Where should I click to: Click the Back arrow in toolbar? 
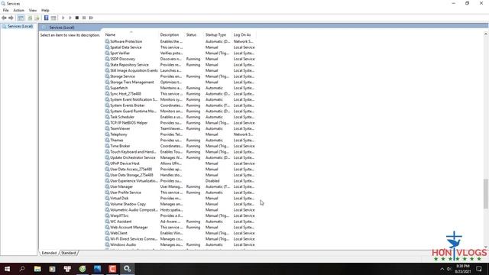point(4,18)
